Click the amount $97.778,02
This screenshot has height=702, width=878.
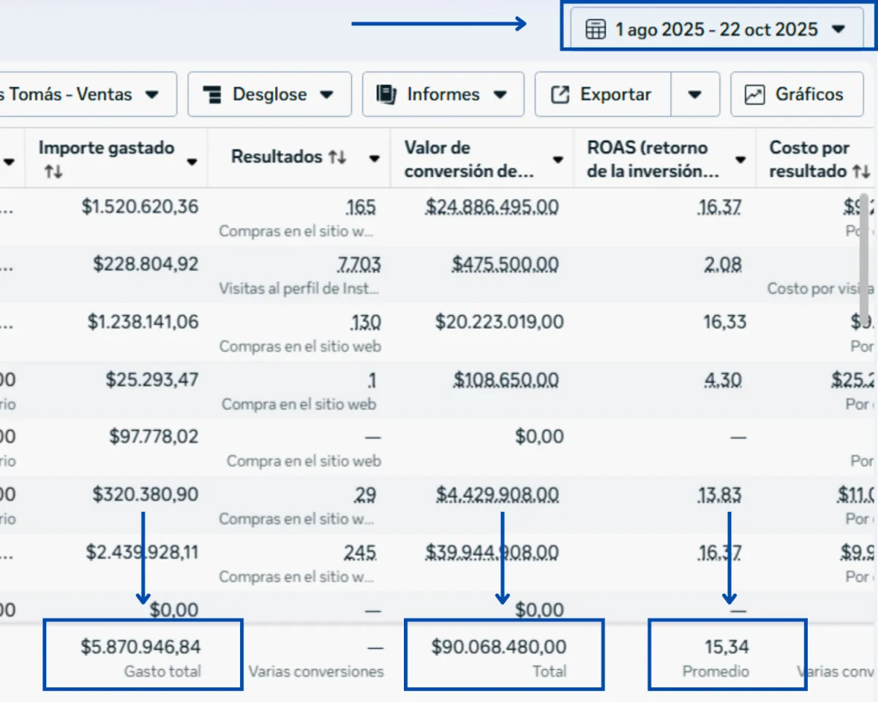(x=154, y=437)
